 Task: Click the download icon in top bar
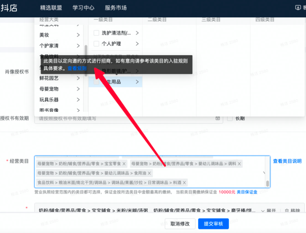coord(297,8)
